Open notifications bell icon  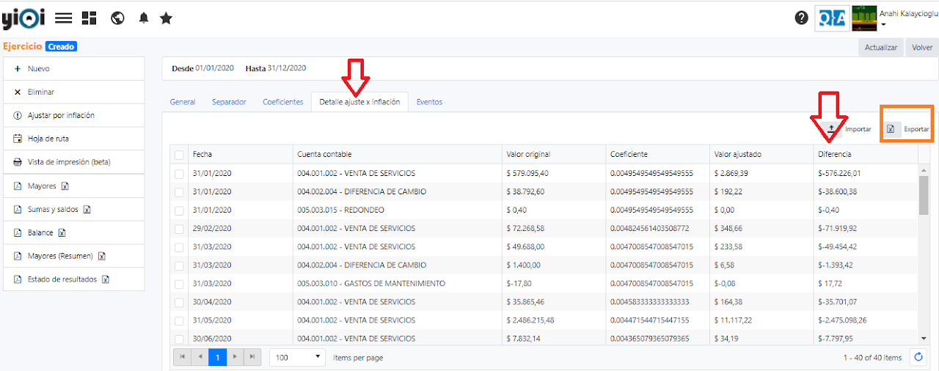(x=143, y=18)
